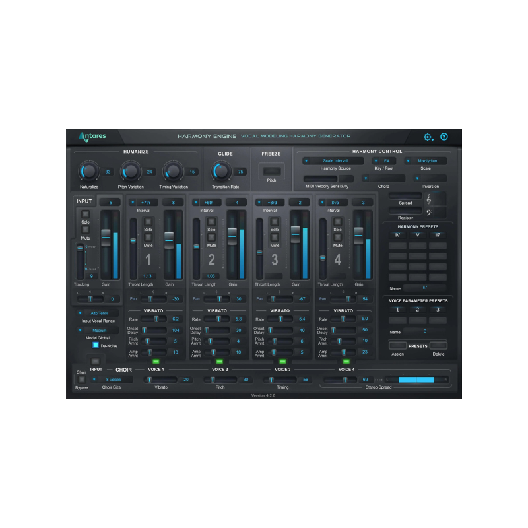
Task: Toggle Bypass in the Choir section
Action: click(x=82, y=378)
